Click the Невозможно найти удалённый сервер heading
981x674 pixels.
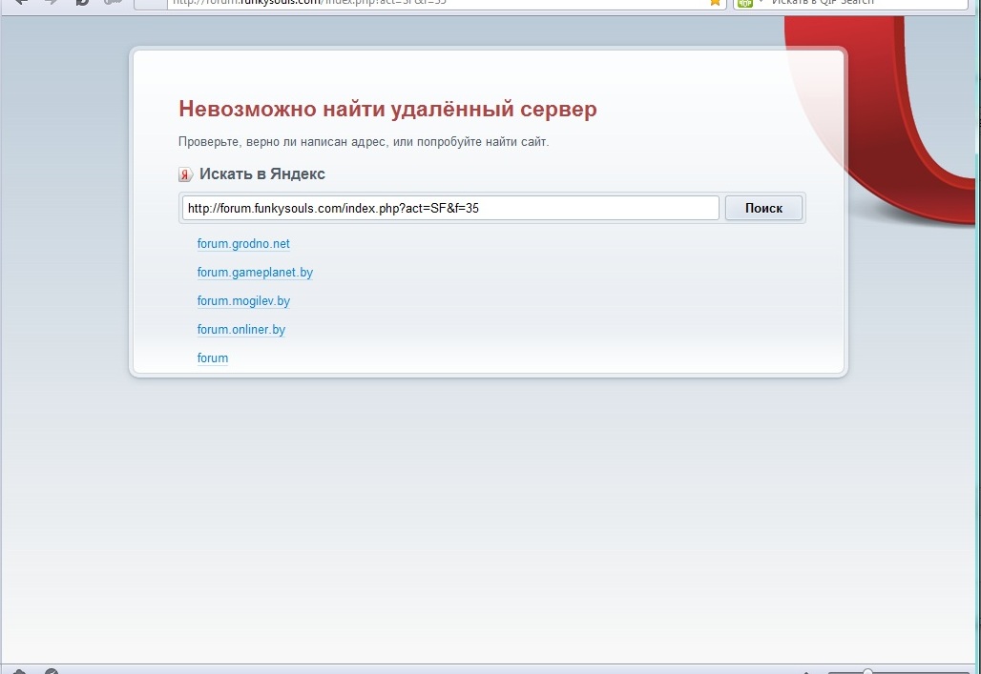(387, 109)
